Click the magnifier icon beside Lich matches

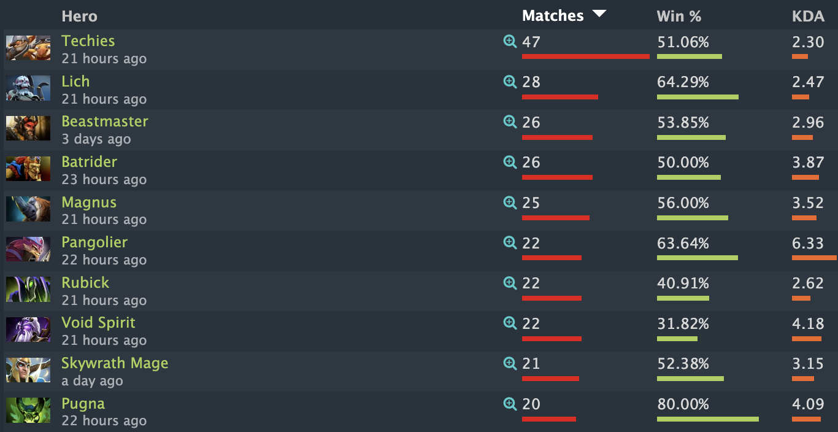510,82
